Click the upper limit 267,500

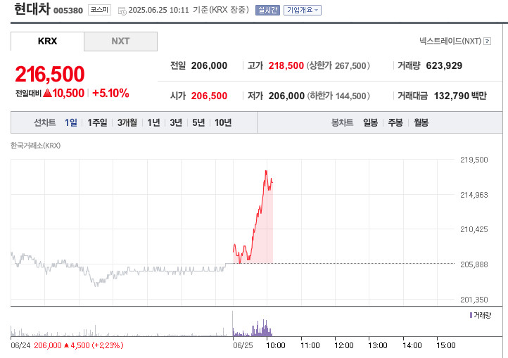tap(350, 66)
